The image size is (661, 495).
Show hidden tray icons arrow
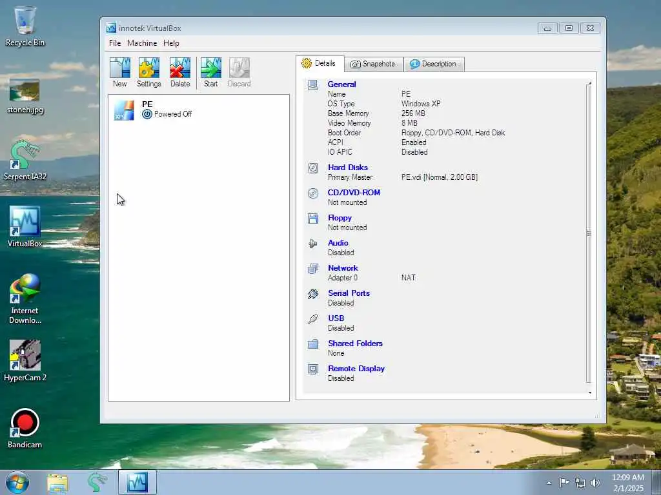pos(549,483)
